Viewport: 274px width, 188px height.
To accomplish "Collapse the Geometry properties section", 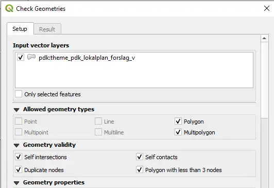I will pyautogui.click(x=16, y=183).
